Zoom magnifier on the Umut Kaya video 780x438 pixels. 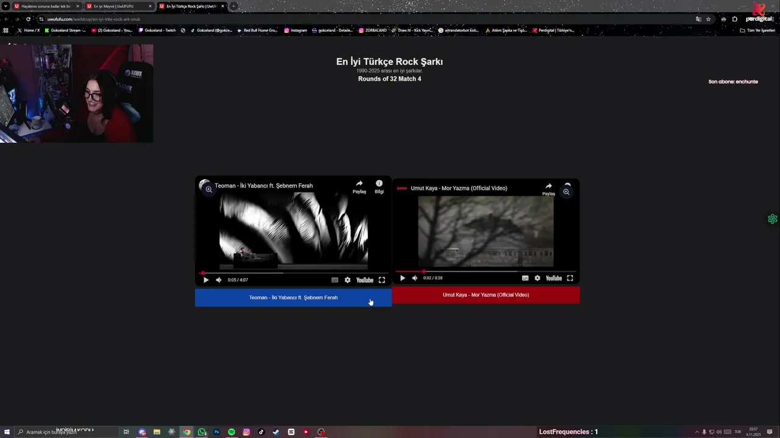click(566, 192)
